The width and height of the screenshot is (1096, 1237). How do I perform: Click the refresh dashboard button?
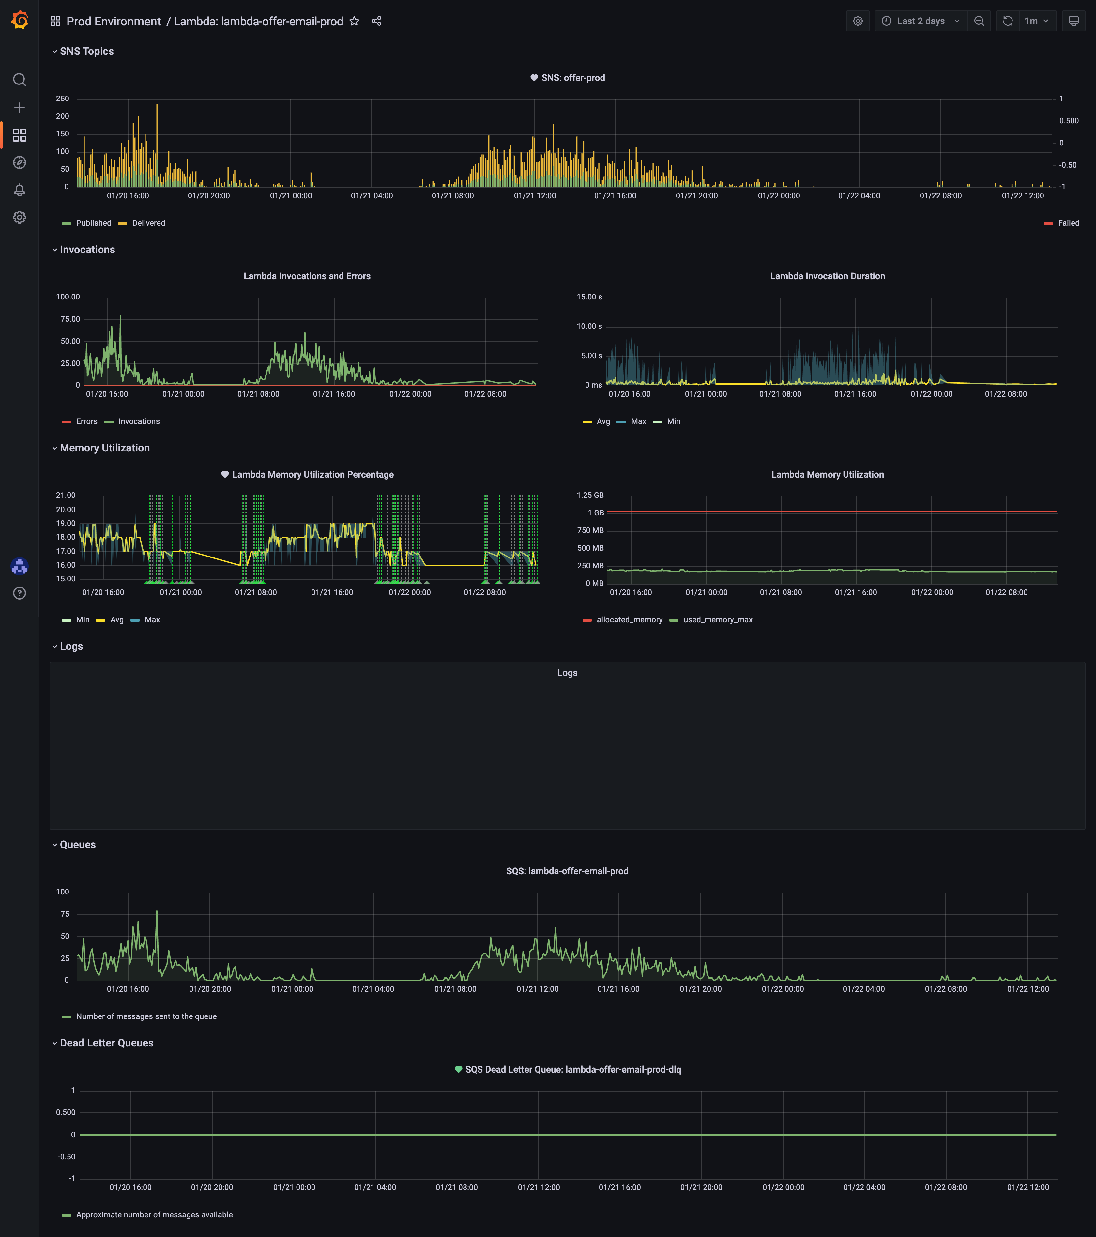pos(1008,21)
